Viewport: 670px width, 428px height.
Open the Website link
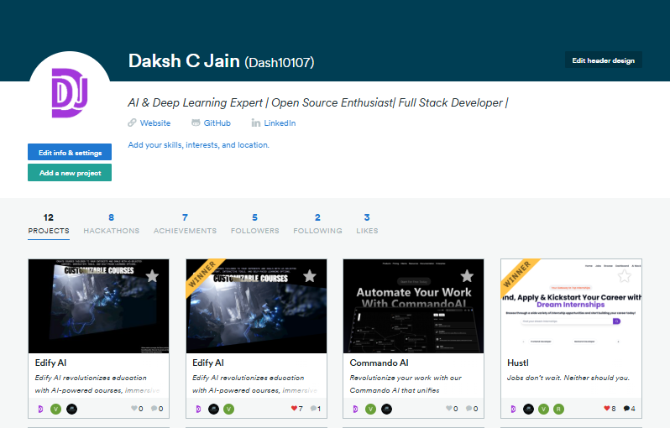(x=155, y=123)
